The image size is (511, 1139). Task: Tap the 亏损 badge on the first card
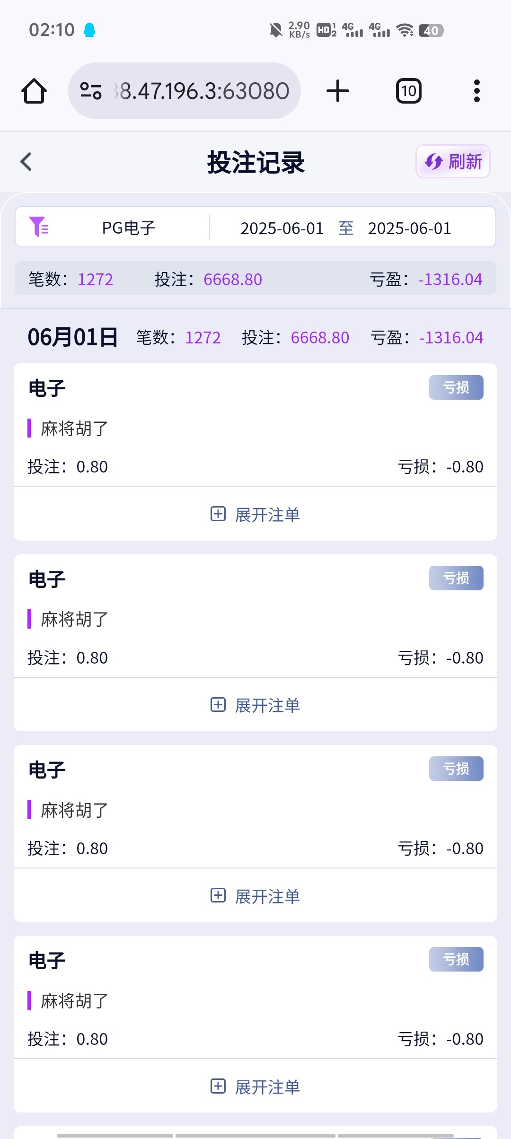pos(456,387)
